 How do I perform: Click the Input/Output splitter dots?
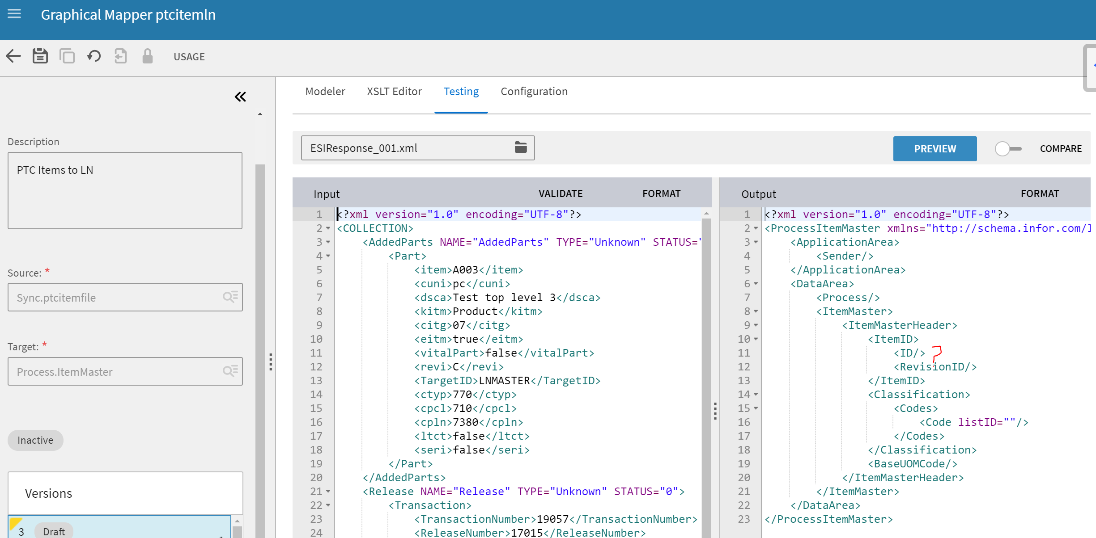click(x=715, y=411)
